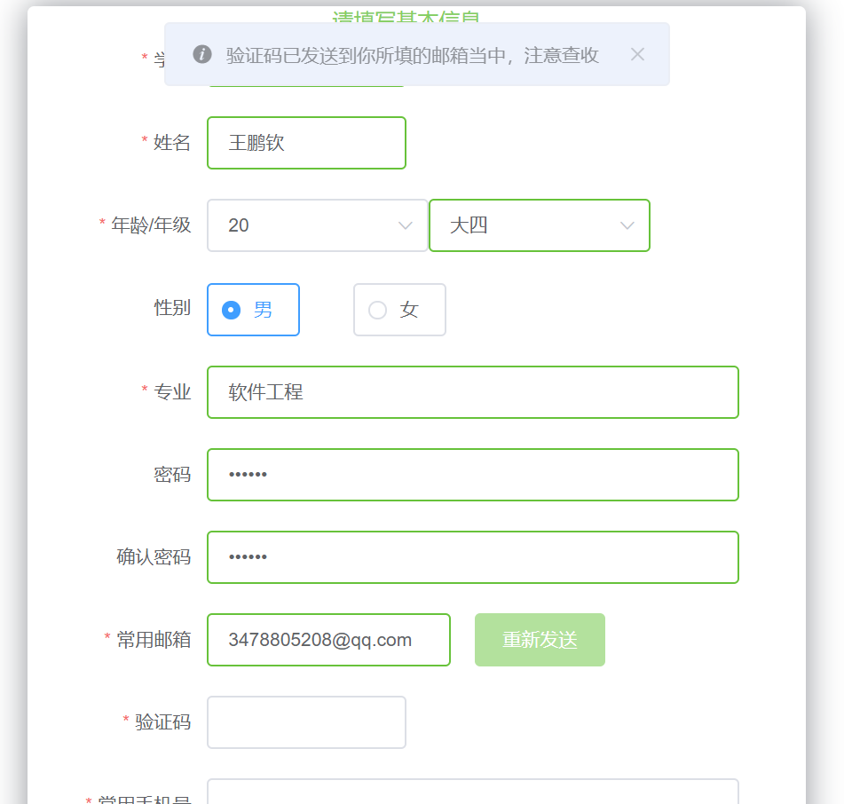
Task: Click the chevron arrow on age selector
Action: [x=406, y=225]
